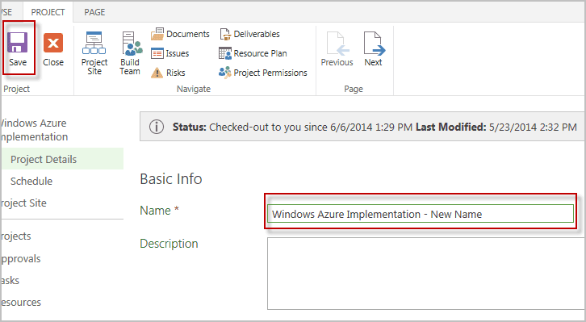586x322 pixels.
Task: Open Deliverables in Navigate group
Action: [249, 34]
